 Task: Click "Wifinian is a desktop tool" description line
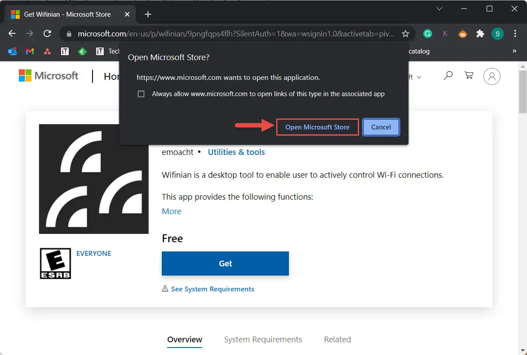tap(303, 175)
